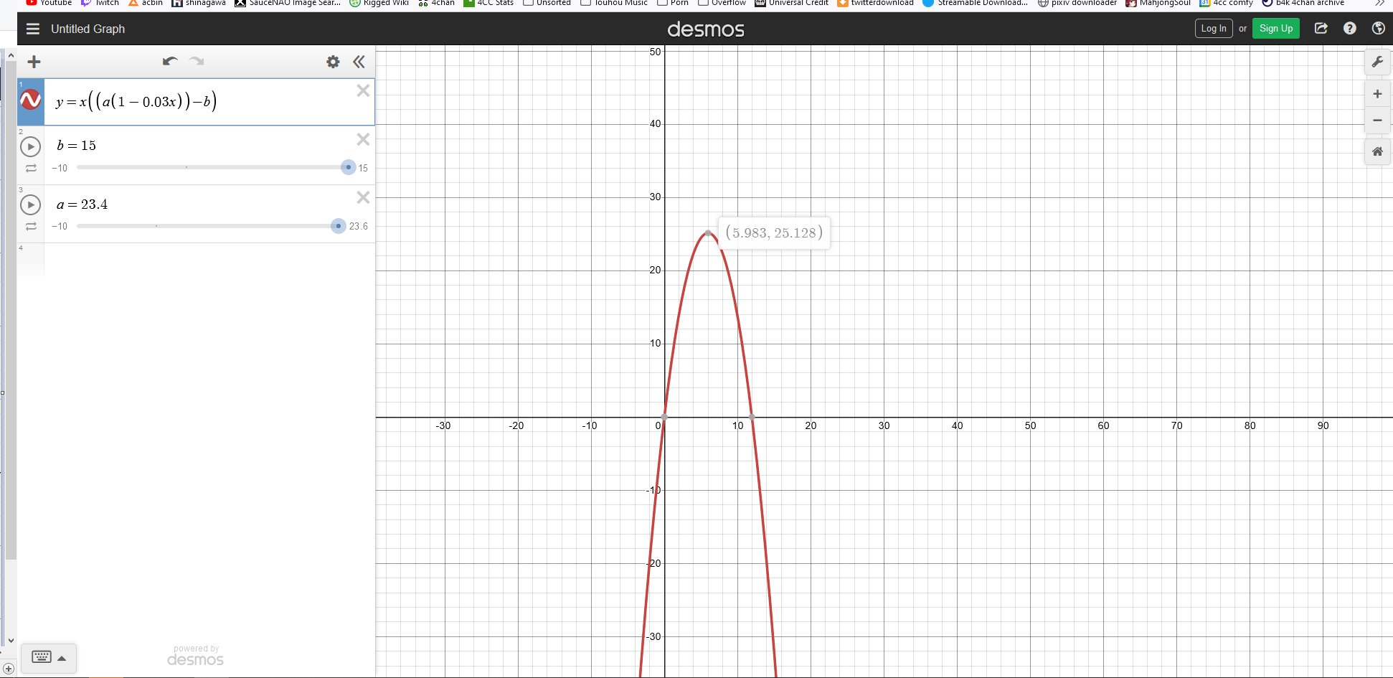Open the expression list gear settings
The image size is (1393, 678).
[333, 62]
